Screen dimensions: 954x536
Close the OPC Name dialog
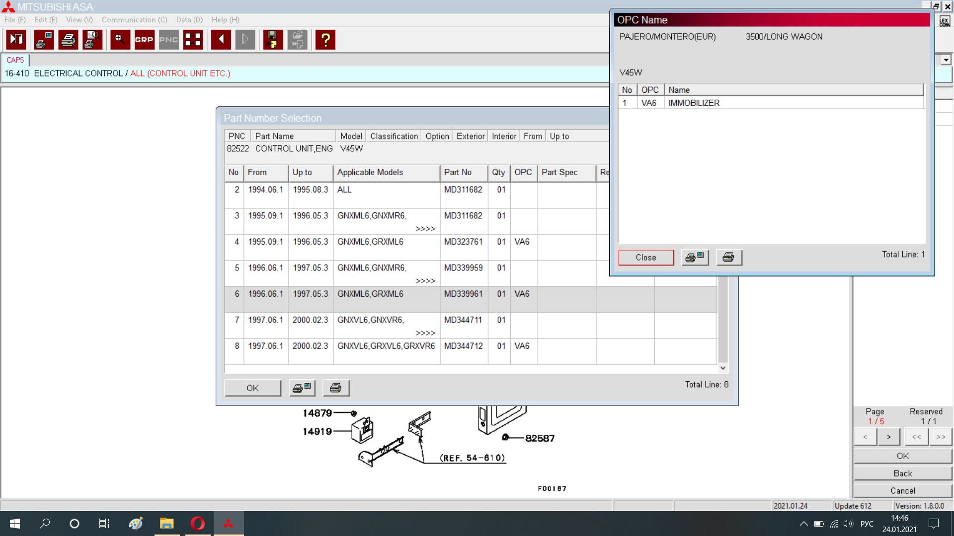coord(645,258)
